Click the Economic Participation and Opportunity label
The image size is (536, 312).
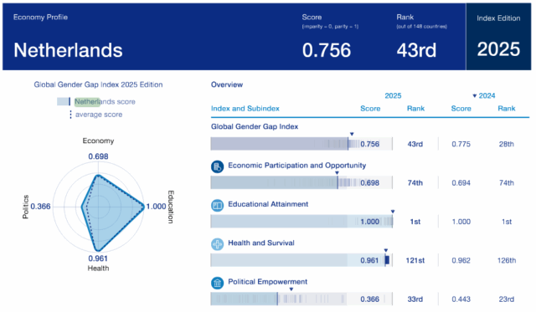click(x=296, y=166)
